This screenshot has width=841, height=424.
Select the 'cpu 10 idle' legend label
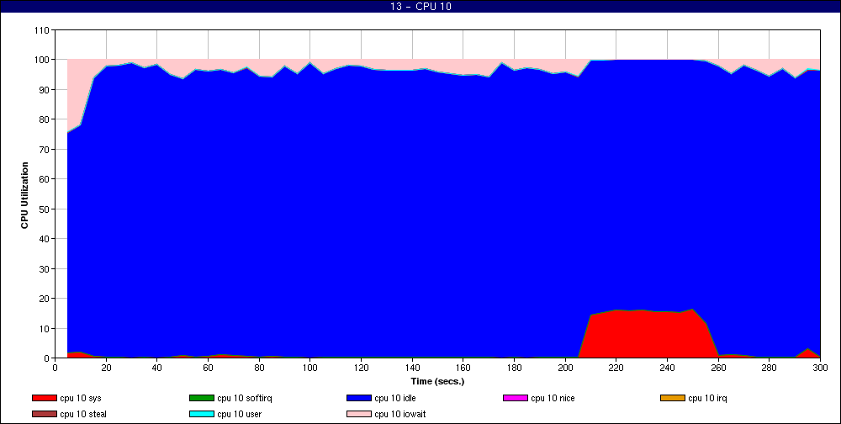point(395,398)
